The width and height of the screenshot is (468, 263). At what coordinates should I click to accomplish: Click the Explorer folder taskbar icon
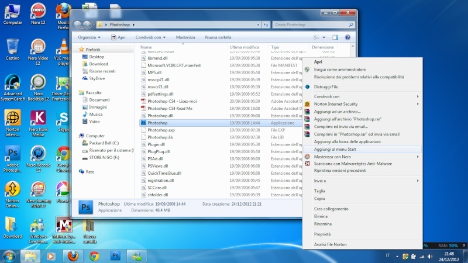(x=30, y=256)
